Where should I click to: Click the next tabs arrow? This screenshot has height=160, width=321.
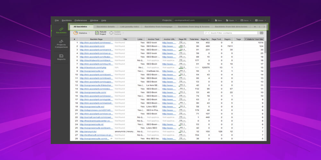(264, 27)
